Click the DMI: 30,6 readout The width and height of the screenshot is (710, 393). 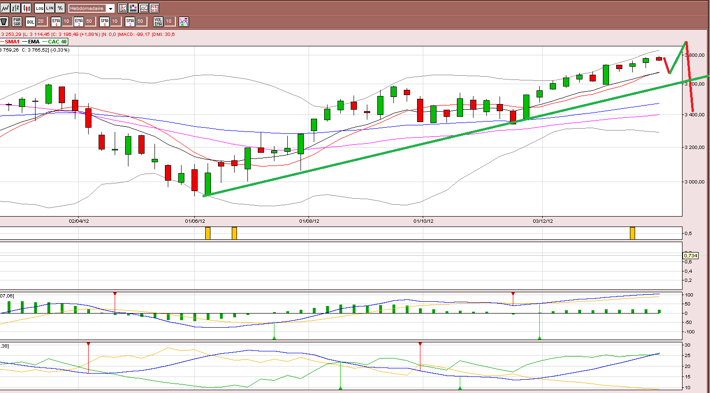pos(164,35)
